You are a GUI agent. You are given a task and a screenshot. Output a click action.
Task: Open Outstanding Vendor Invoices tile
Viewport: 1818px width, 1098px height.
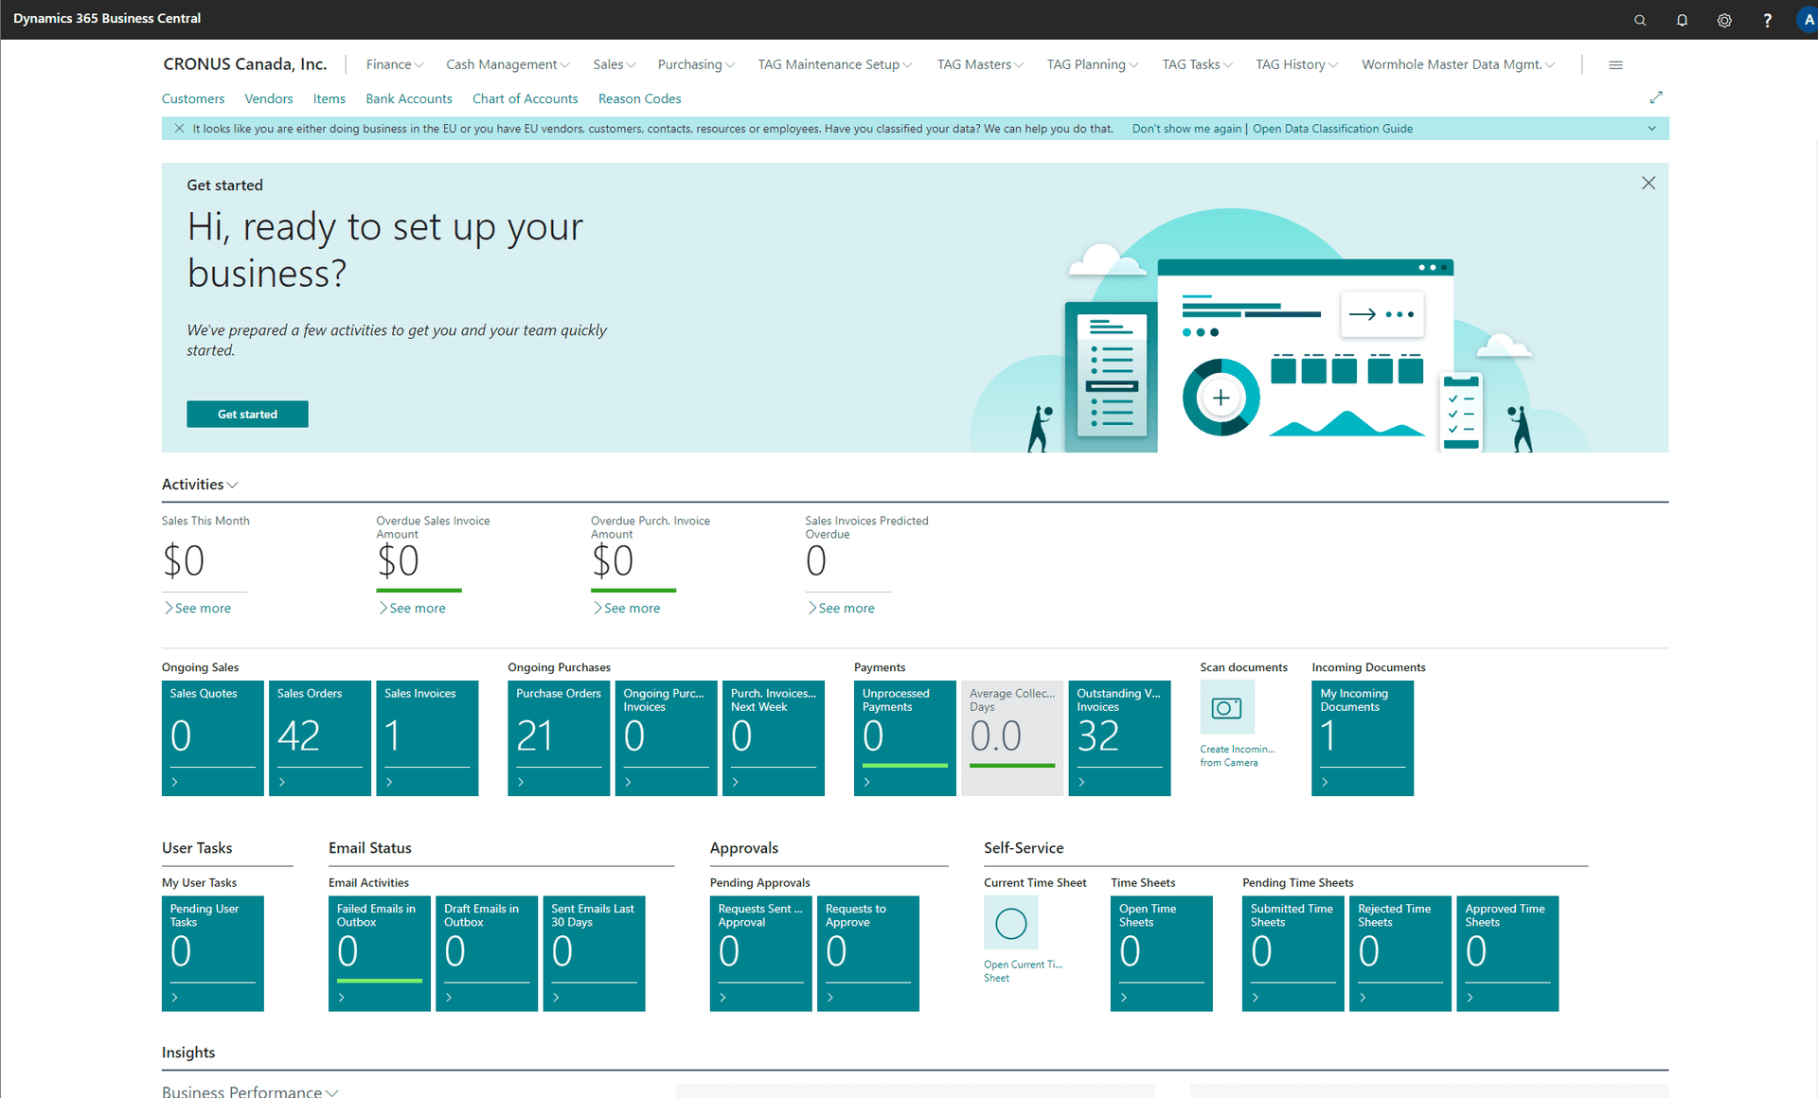click(x=1119, y=738)
